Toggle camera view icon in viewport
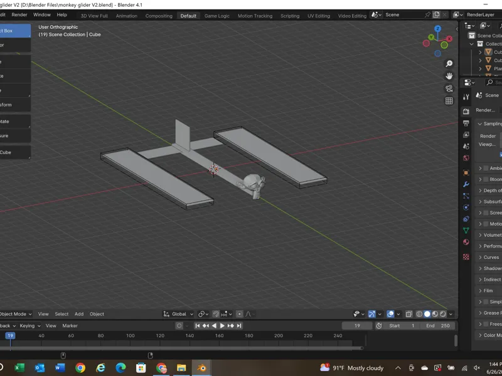The width and height of the screenshot is (502, 376). pos(449,88)
